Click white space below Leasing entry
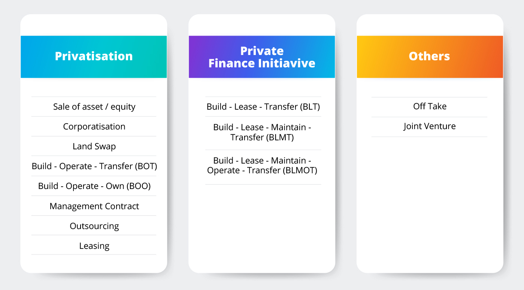 click(x=94, y=263)
